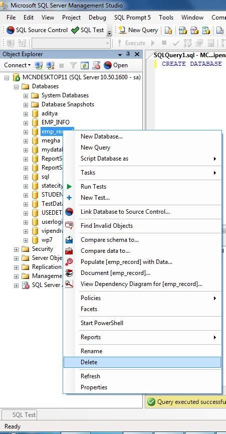Click the Execute button
Screen dimensions: 226x434
pos(131,43)
